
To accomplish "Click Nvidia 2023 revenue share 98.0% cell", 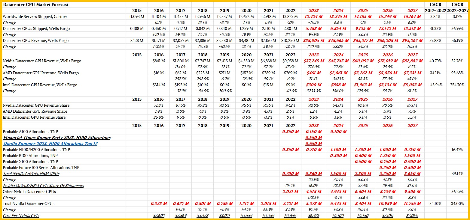I will pyautogui.click(x=313, y=105).
